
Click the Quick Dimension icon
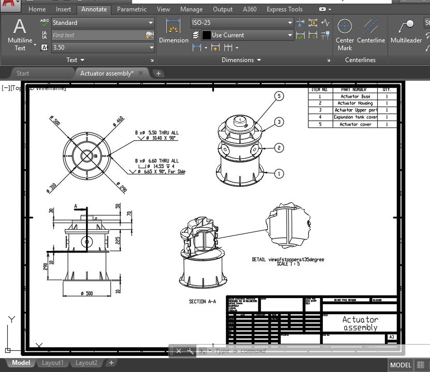pyautogui.click(x=216, y=48)
